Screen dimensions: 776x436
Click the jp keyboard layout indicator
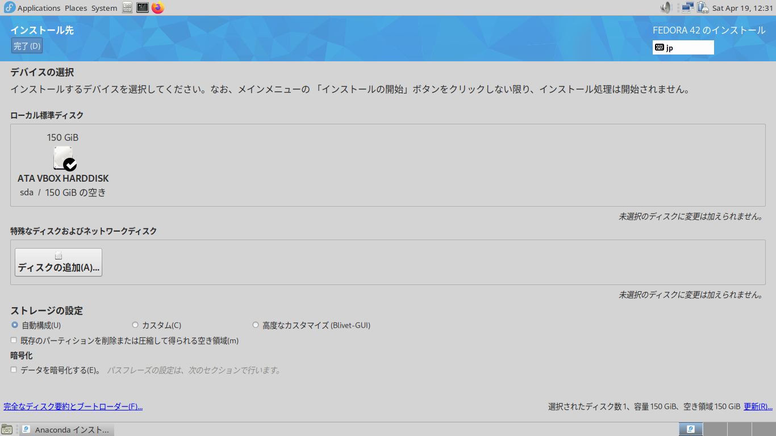[x=683, y=48]
